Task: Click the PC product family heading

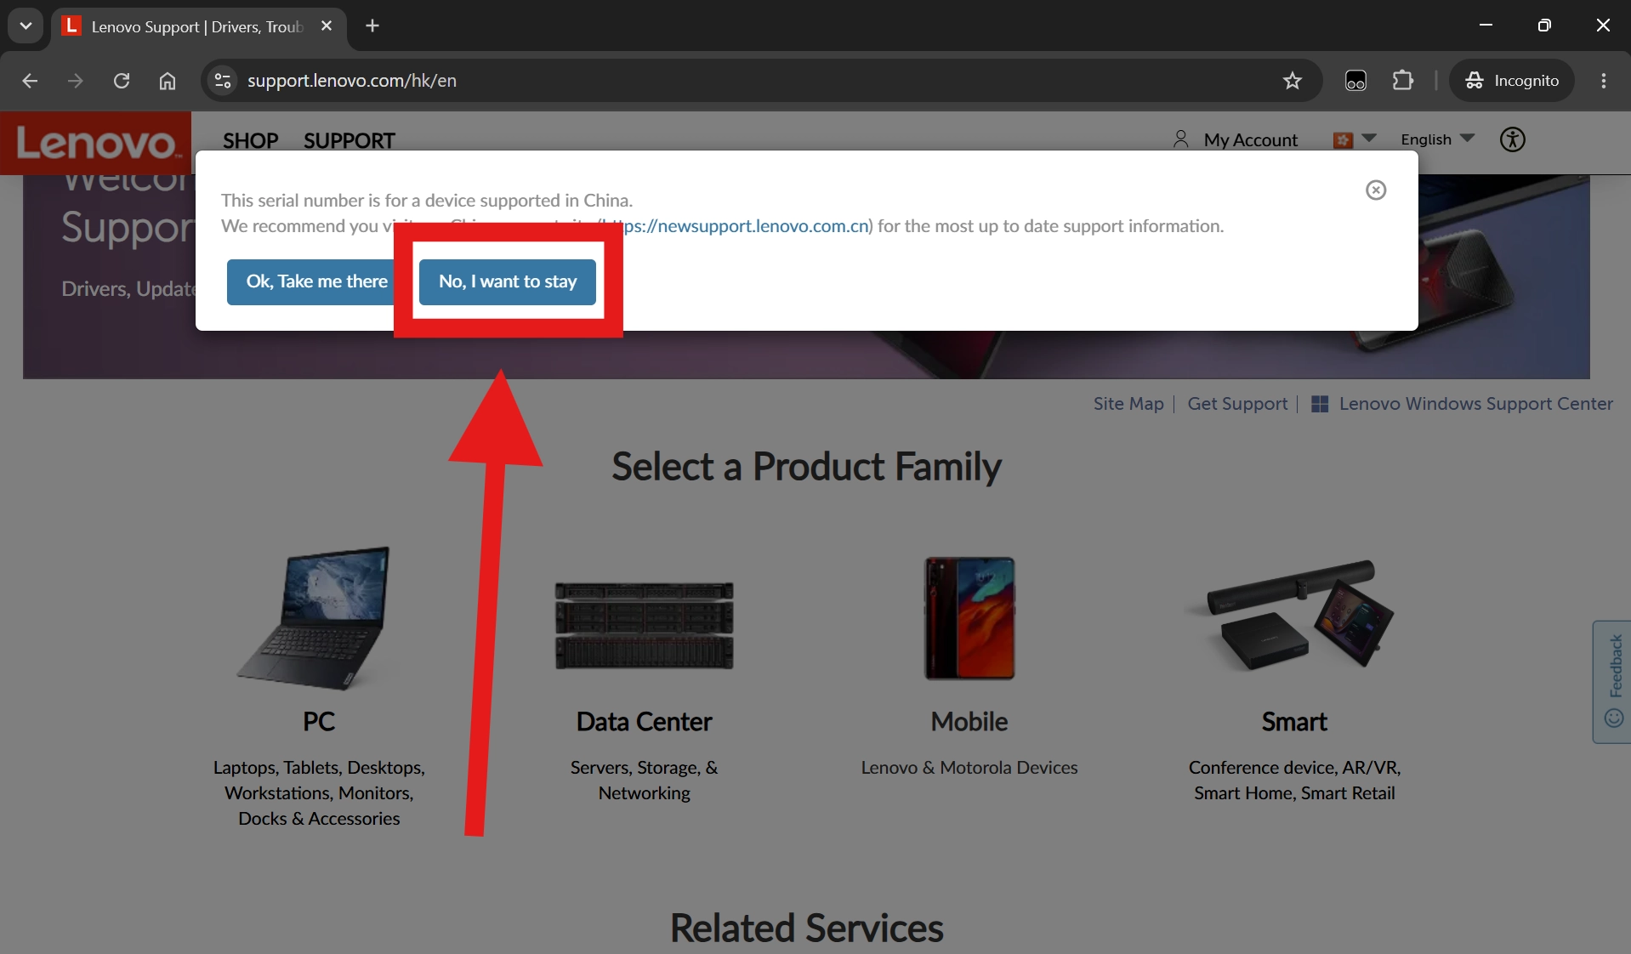Action: 319,722
